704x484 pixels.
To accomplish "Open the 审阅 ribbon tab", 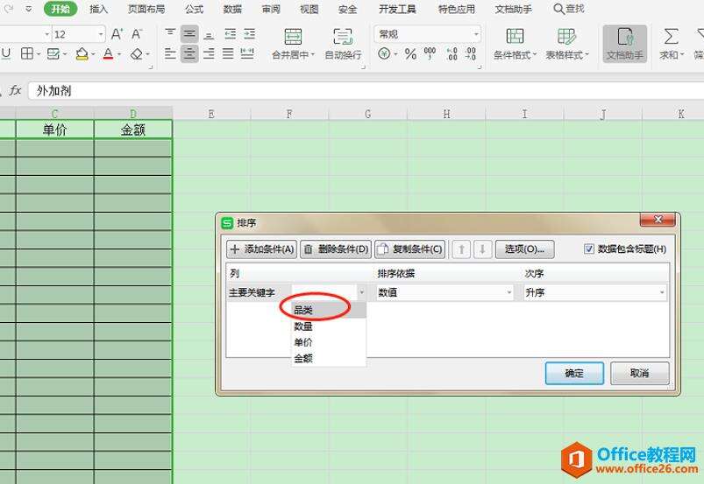I will [x=271, y=9].
